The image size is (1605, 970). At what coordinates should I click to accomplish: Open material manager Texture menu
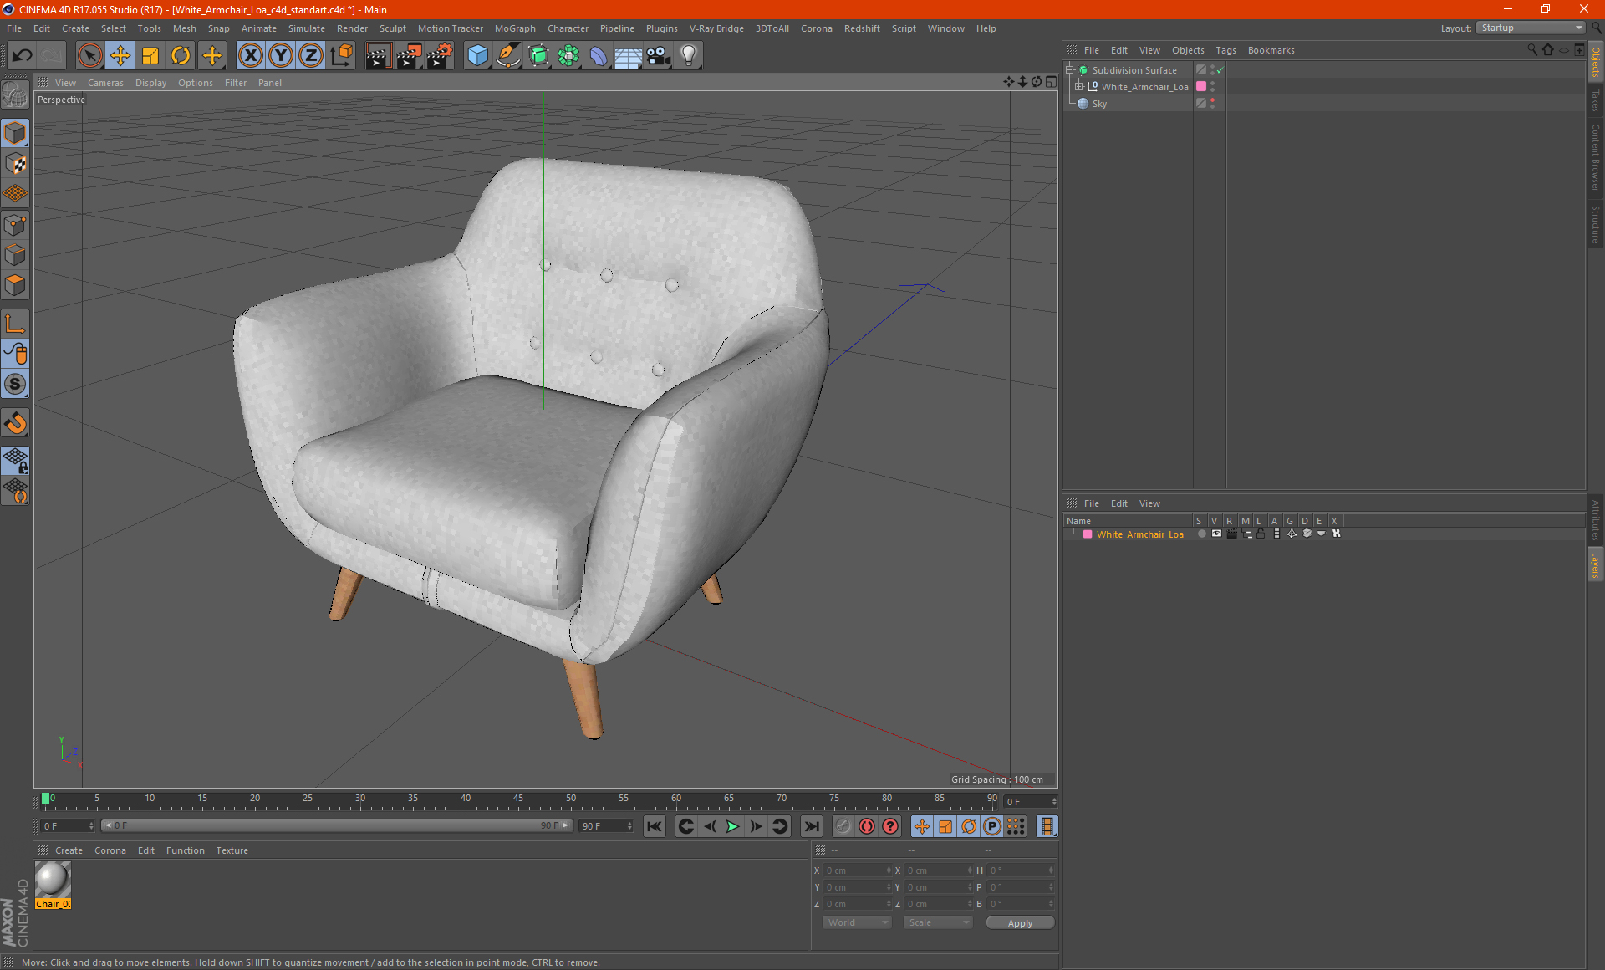232,850
